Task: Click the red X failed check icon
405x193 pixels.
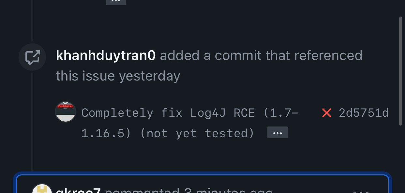Action: coord(326,112)
